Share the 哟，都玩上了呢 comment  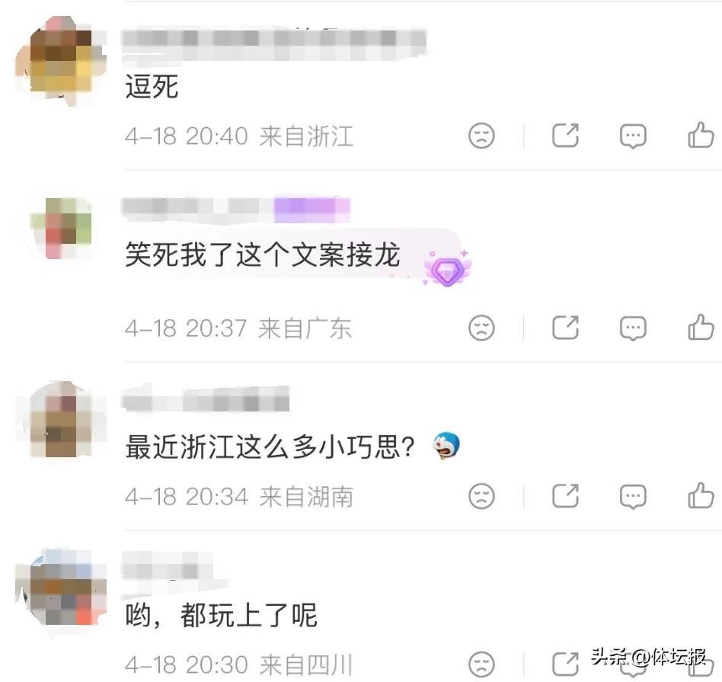coord(565,664)
